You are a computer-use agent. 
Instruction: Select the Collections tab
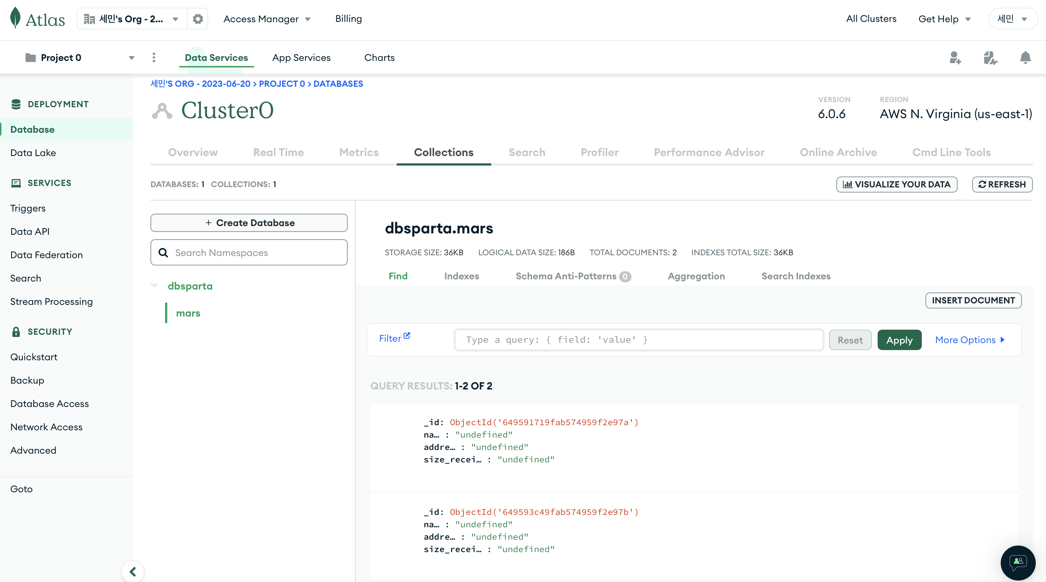pos(444,152)
